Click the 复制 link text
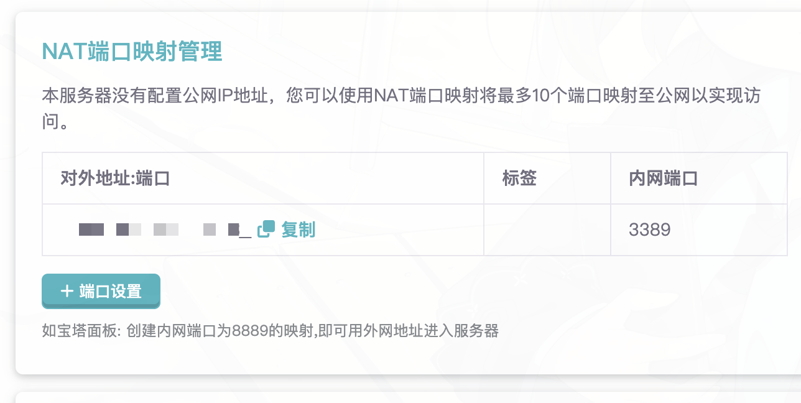The width and height of the screenshot is (801, 403). coord(299,229)
